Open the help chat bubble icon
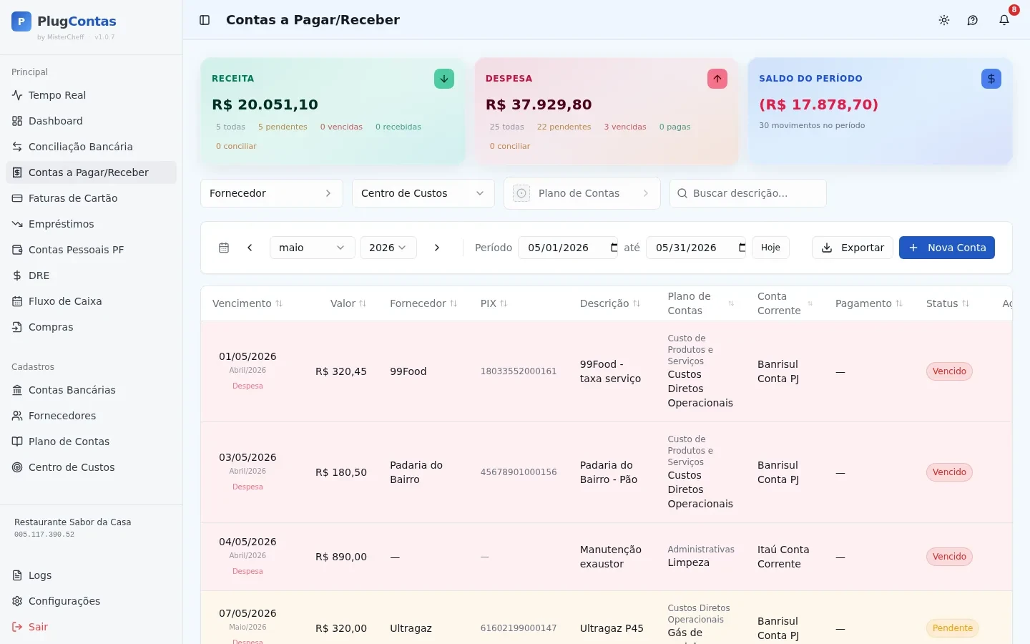This screenshot has width=1030, height=644. pyautogui.click(x=973, y=20)
